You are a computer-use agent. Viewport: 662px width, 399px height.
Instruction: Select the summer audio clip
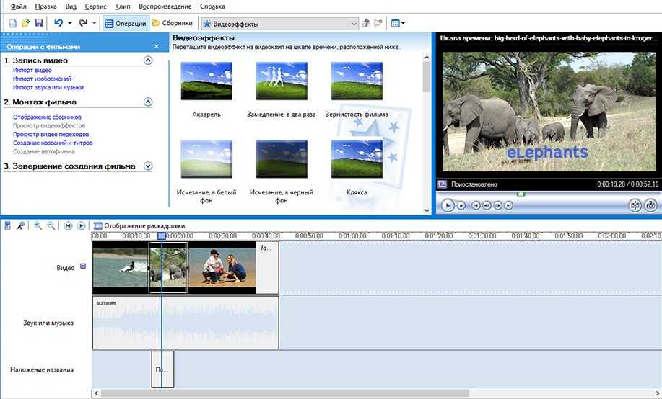pos(186,323)
